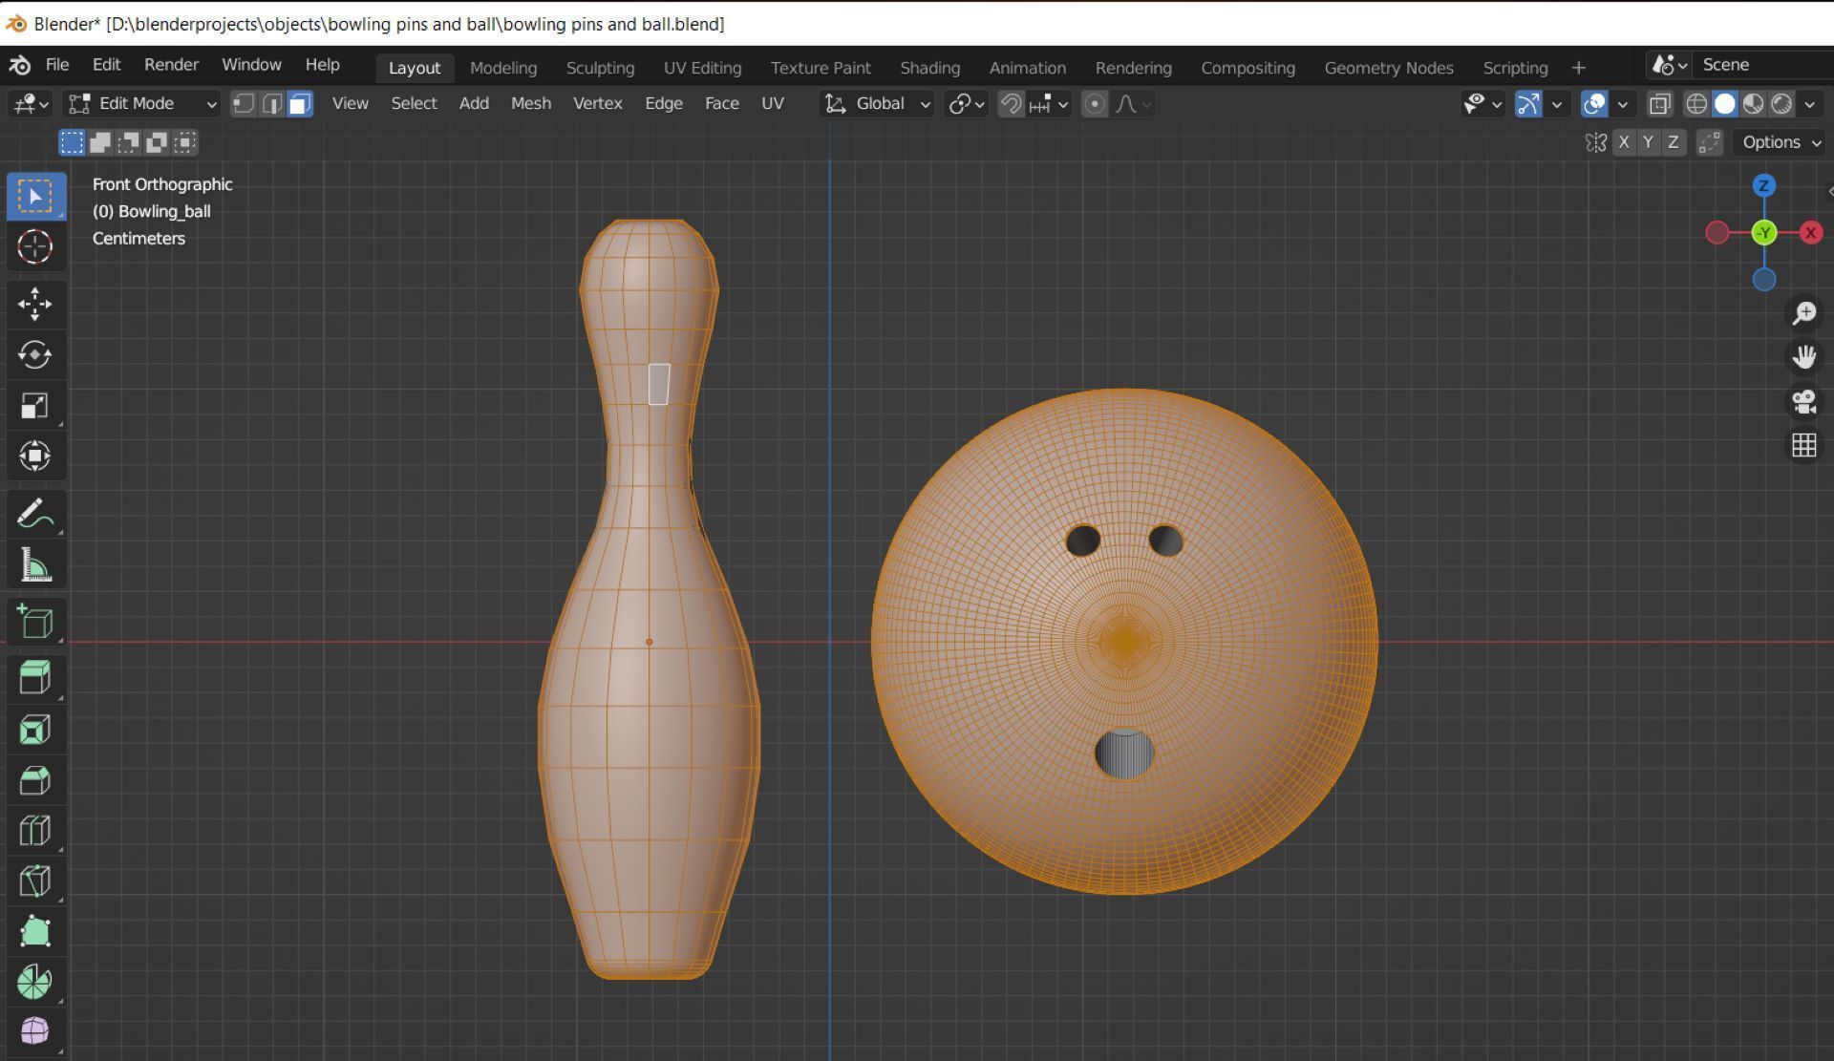The width and height of the screenshot is (1834, 1061).
Task: Select the Poly Build tool
Action: pyautogui.click(x=35, y=931)
